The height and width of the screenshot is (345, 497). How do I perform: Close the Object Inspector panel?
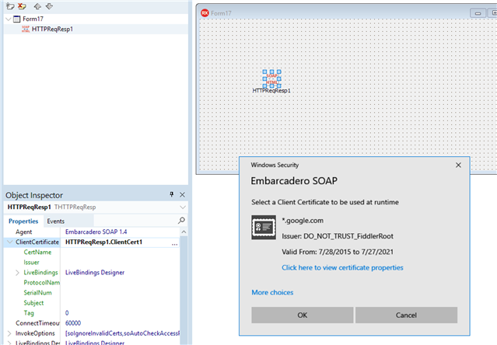point(182,195)
